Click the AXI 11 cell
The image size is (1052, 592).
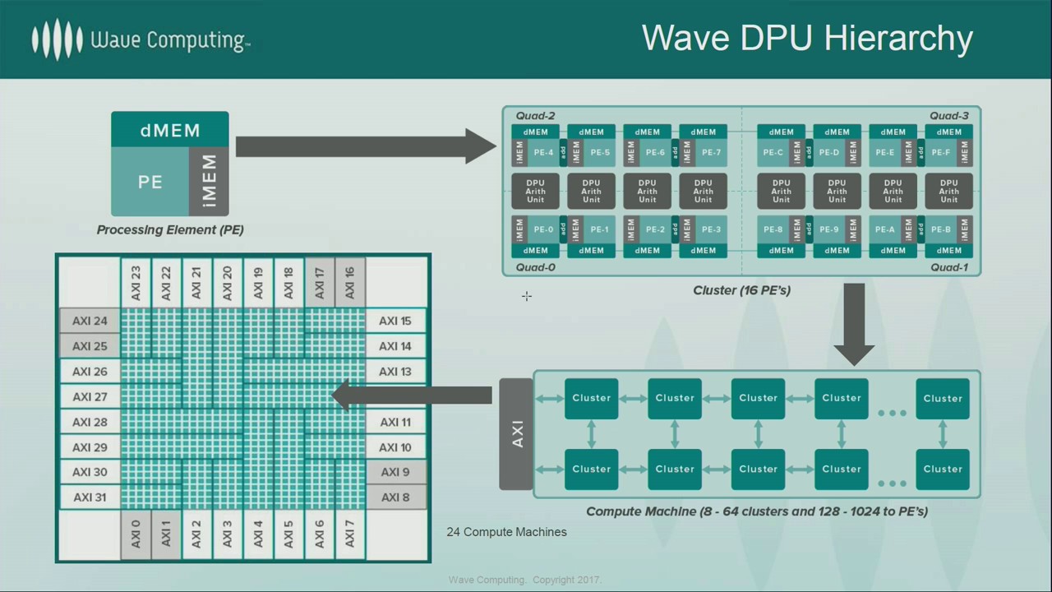click(395, 422)
